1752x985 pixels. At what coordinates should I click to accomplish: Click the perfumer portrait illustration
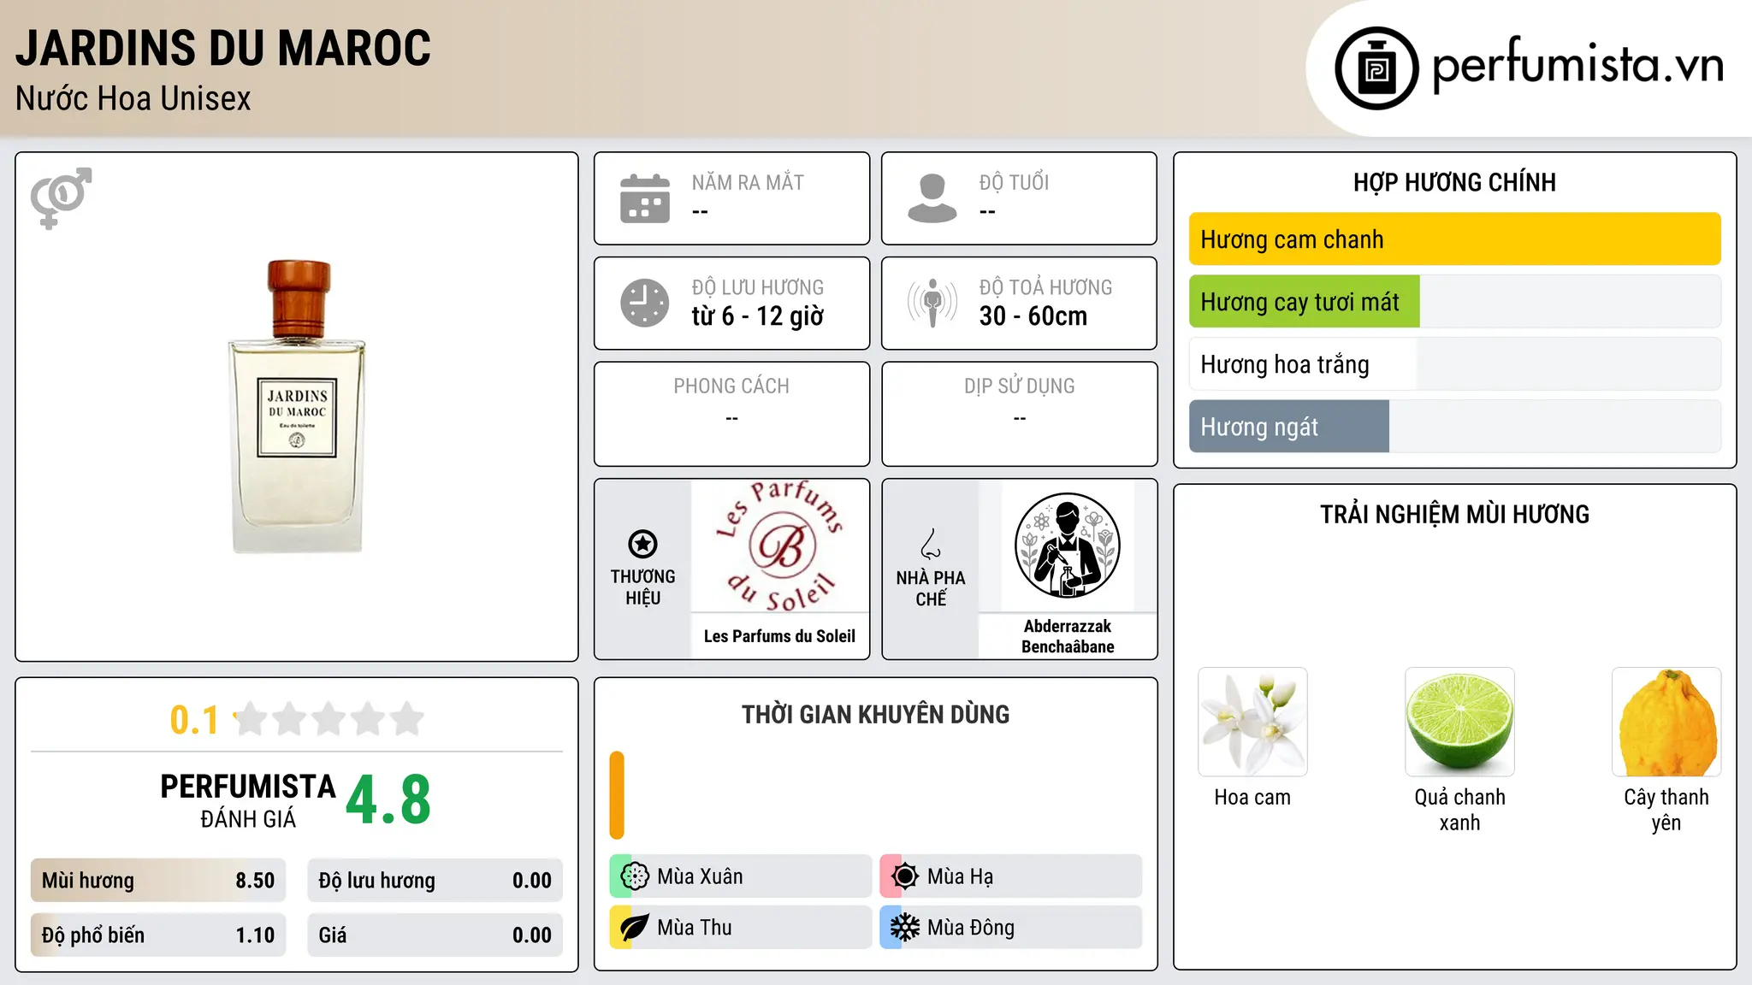pyautogui.click(x=1067, y=546)
